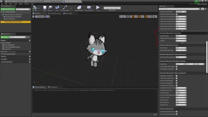Select CharacterMovement (Inherited) component
This screenshot has width=208, height=117.
(16, 22)
